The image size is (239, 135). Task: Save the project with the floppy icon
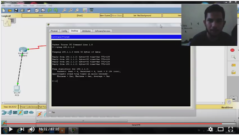(x=16, y=10)
